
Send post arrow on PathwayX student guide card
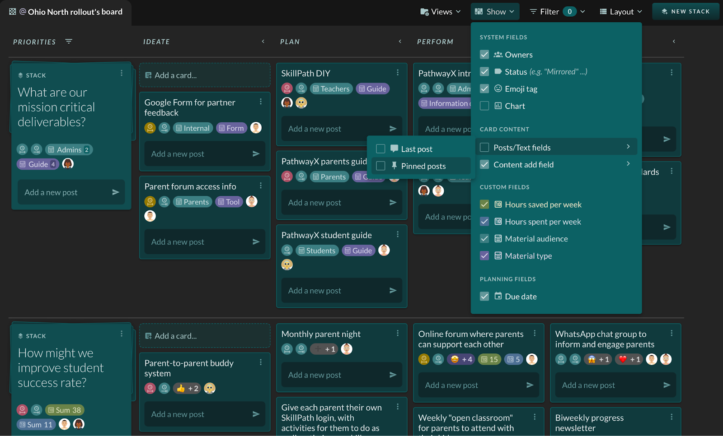pos(393,291)
